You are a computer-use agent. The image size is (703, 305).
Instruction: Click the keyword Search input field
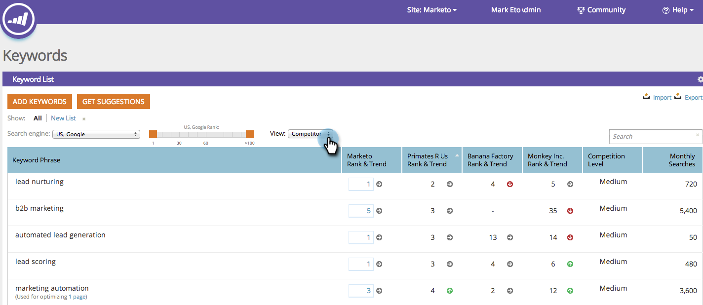[652, 137]
